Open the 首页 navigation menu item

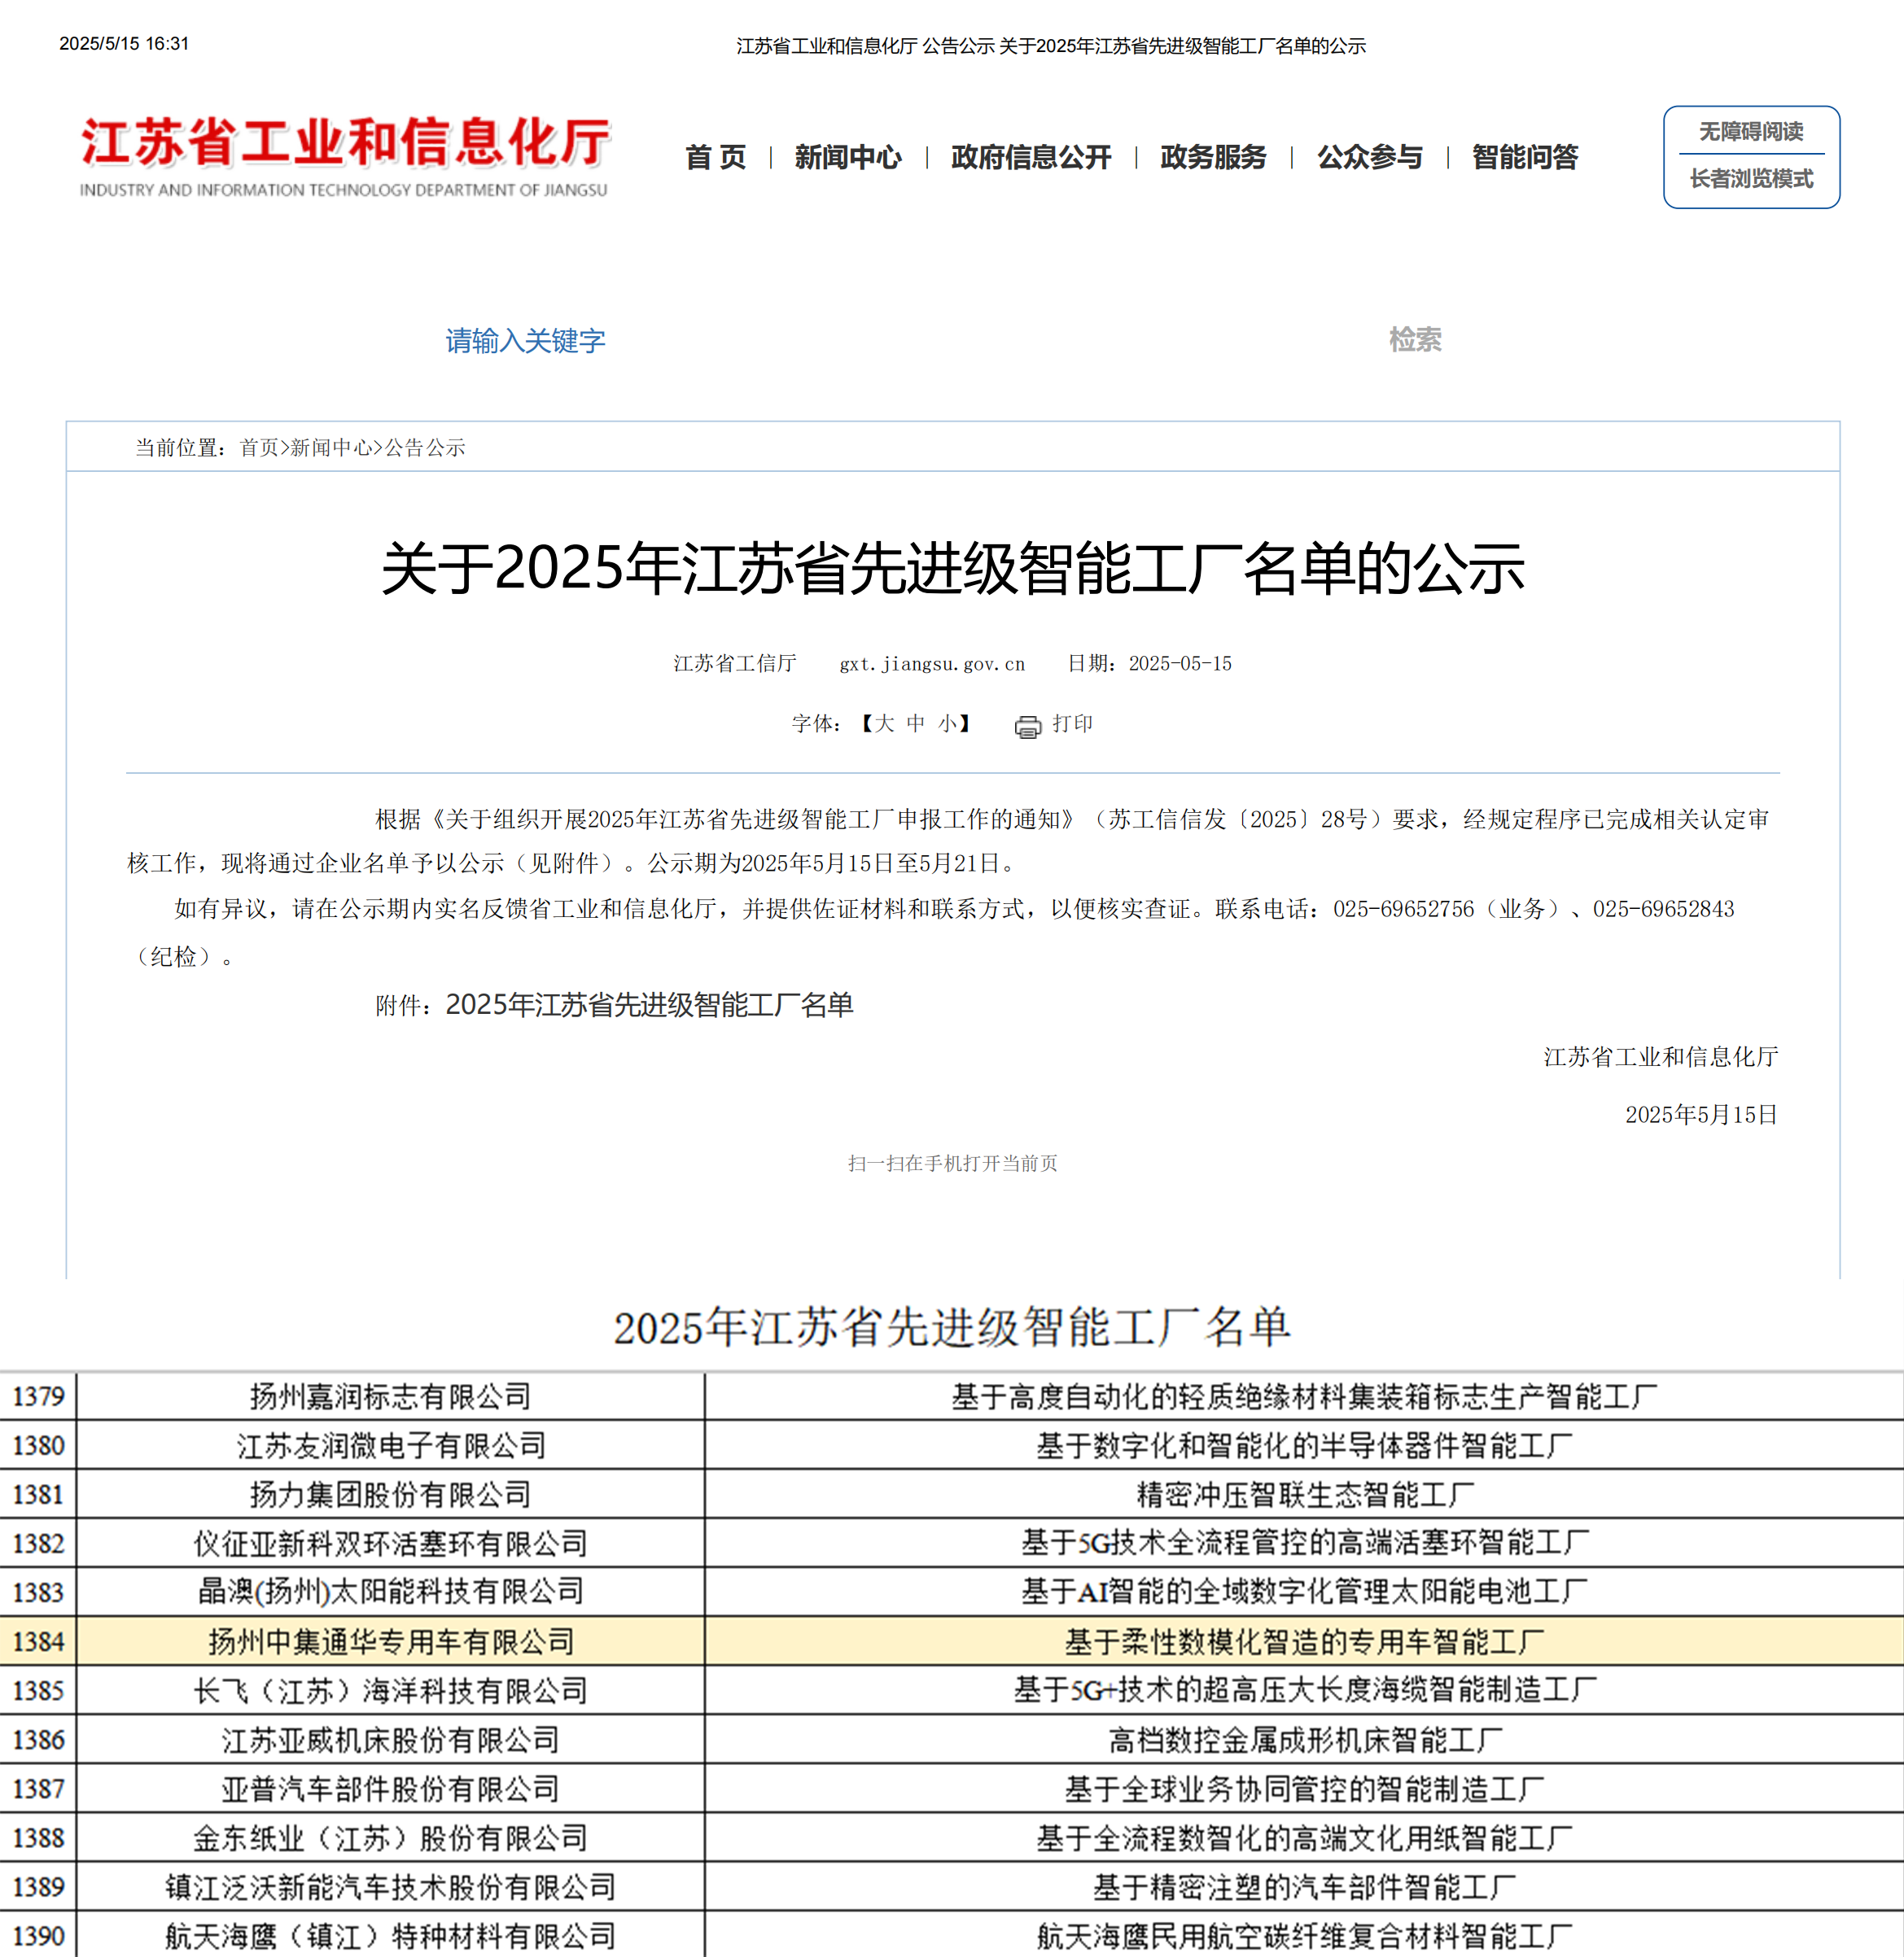(x=715, y=157)
